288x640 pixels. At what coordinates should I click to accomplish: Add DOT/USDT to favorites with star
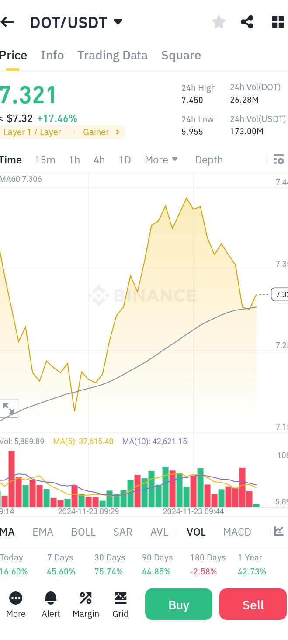[219, 22]
